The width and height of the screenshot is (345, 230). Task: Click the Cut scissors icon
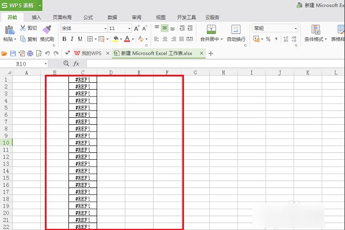pos(22,28)
